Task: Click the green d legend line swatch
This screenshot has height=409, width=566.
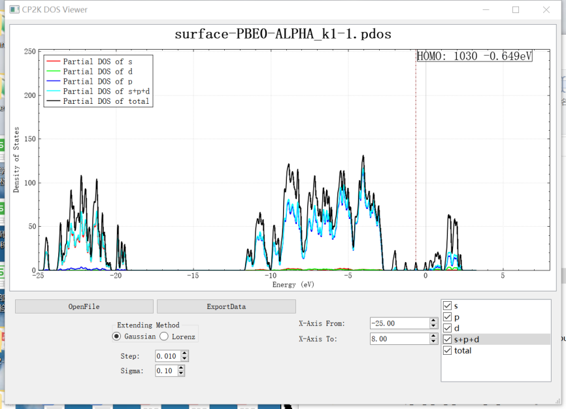Action: [x=54, y=71]
